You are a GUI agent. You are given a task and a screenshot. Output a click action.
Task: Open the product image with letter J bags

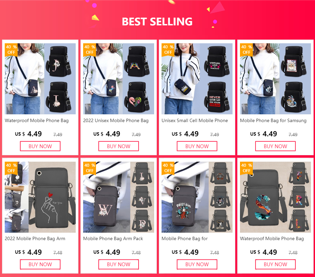(x=40, y=79)
